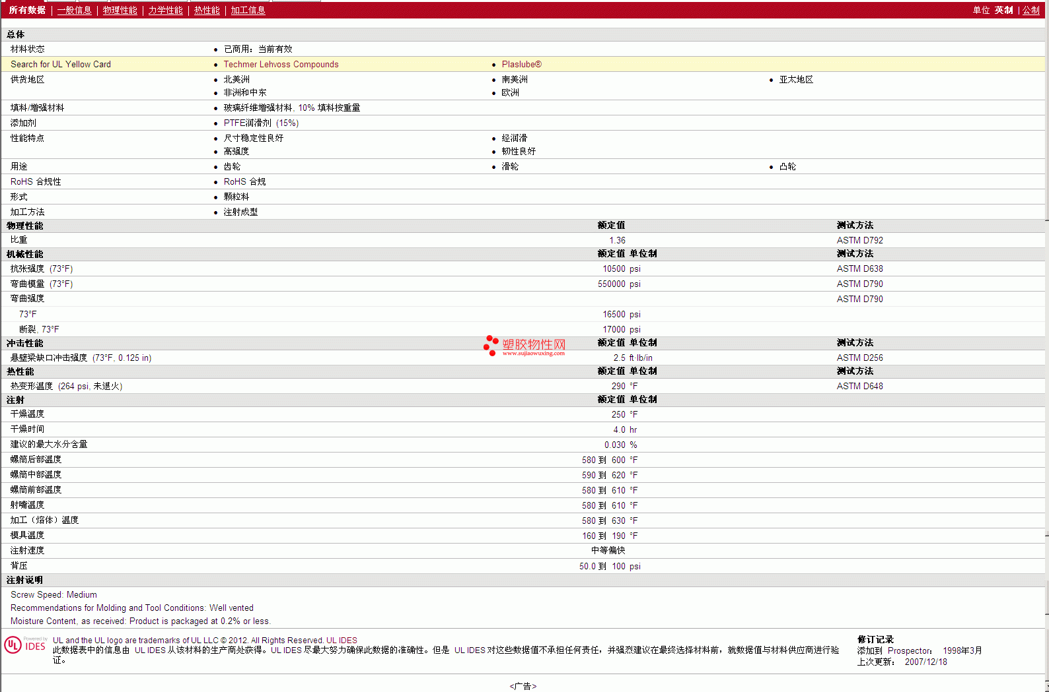The image size is (1049, 692).
Task: Select the 注射速度 value 中等偏快
Action: pyautogui.click(x=608, y=551)
